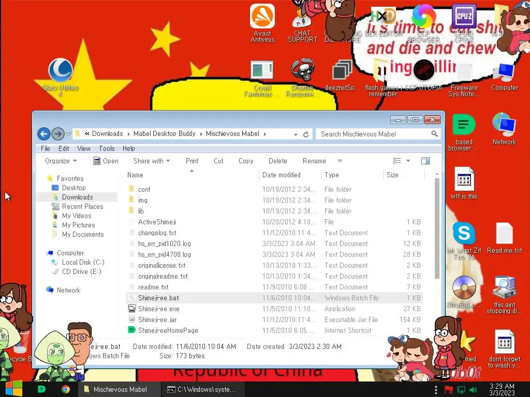The width and height of the screenshot is (530, 397).
Task: Expand path after Mischievous Mabel
Action: (x=264, y=134)
